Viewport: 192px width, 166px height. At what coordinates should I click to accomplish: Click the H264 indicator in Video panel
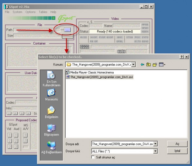(x=145, y=31)
